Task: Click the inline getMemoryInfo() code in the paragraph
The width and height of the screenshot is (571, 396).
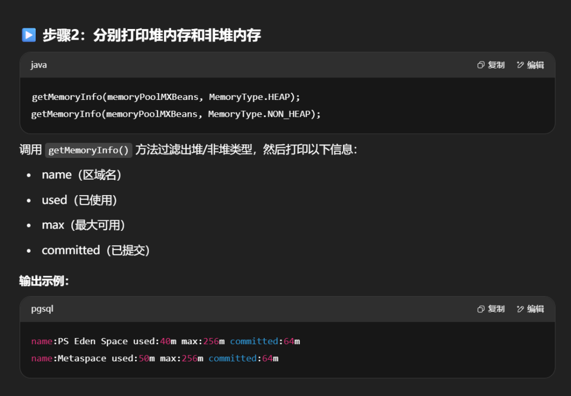Action: click(x=89, y=150)
